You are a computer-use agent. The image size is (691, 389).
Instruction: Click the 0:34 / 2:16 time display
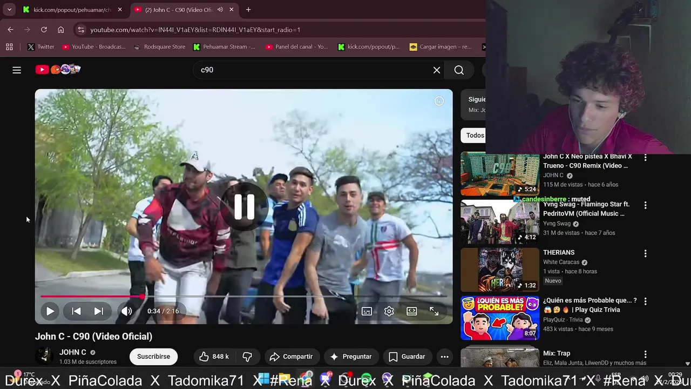click(163, 311)
